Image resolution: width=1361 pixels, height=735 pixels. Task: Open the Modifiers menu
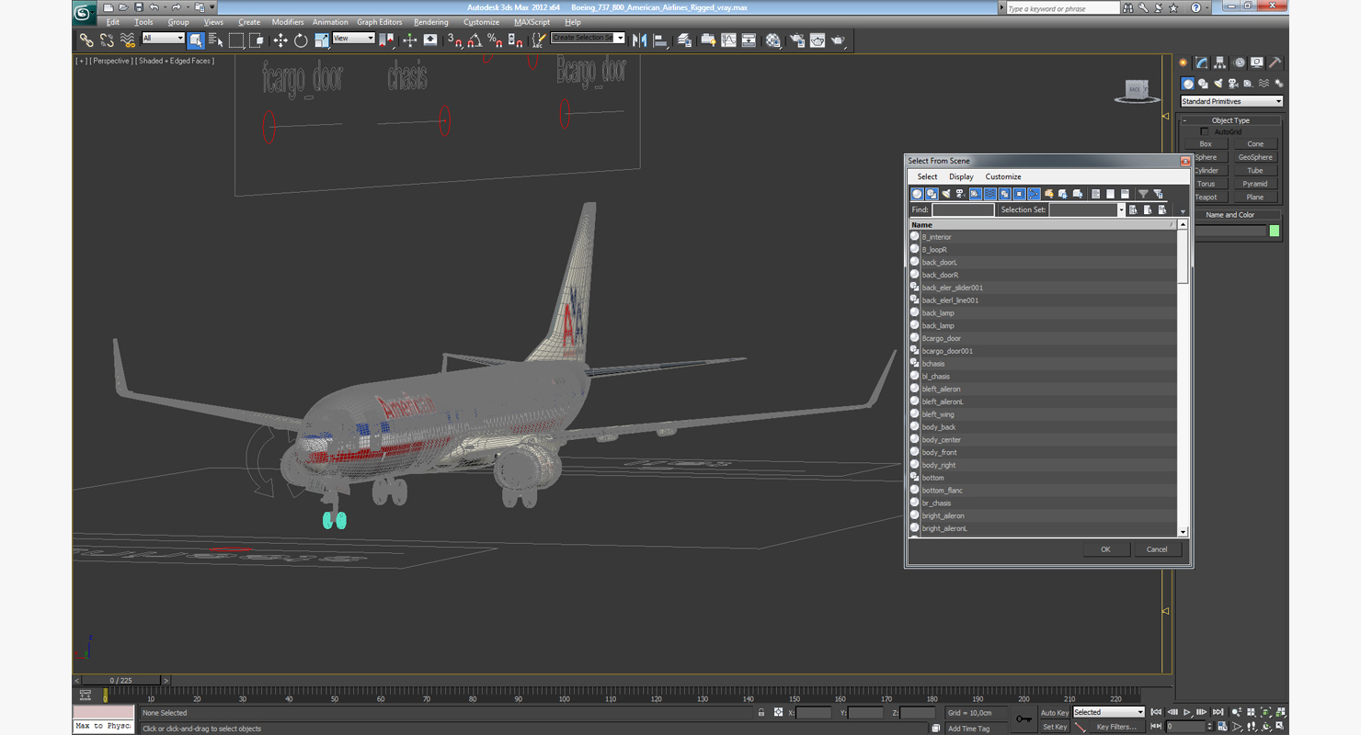click(287, 22)
